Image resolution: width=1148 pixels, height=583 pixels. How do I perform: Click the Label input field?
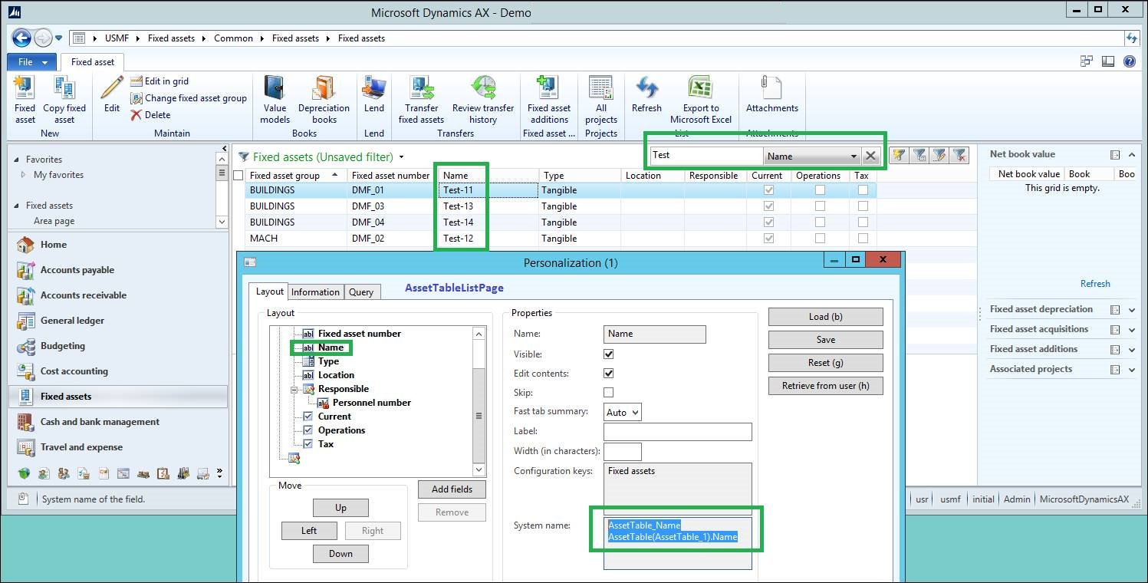[677, 432]
